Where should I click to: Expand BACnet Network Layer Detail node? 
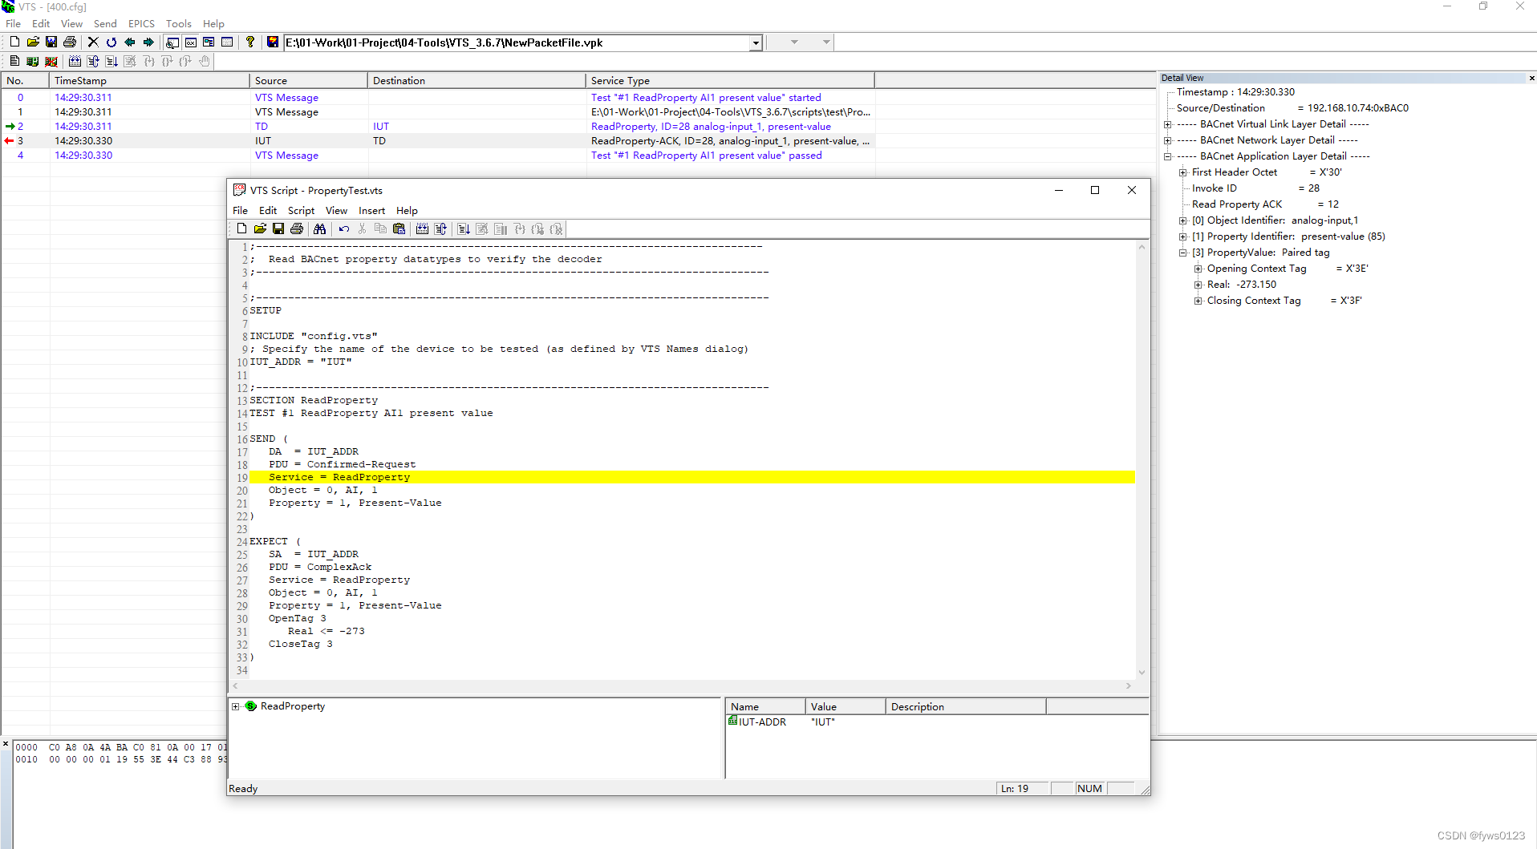1168,140
